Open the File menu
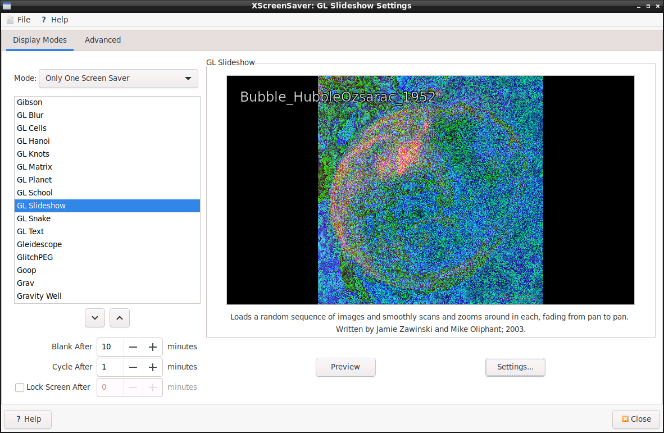664x433 pixels. 19,20
